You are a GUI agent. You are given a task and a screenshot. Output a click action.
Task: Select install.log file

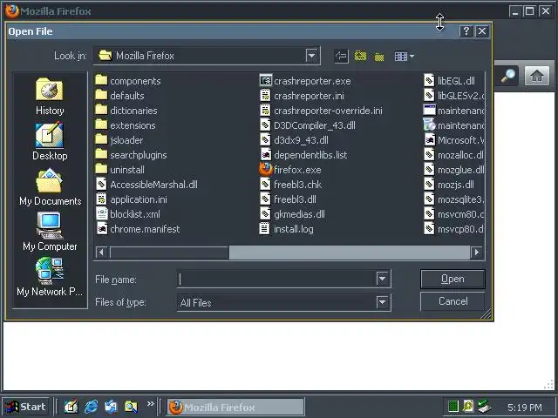tap(287, 229)
